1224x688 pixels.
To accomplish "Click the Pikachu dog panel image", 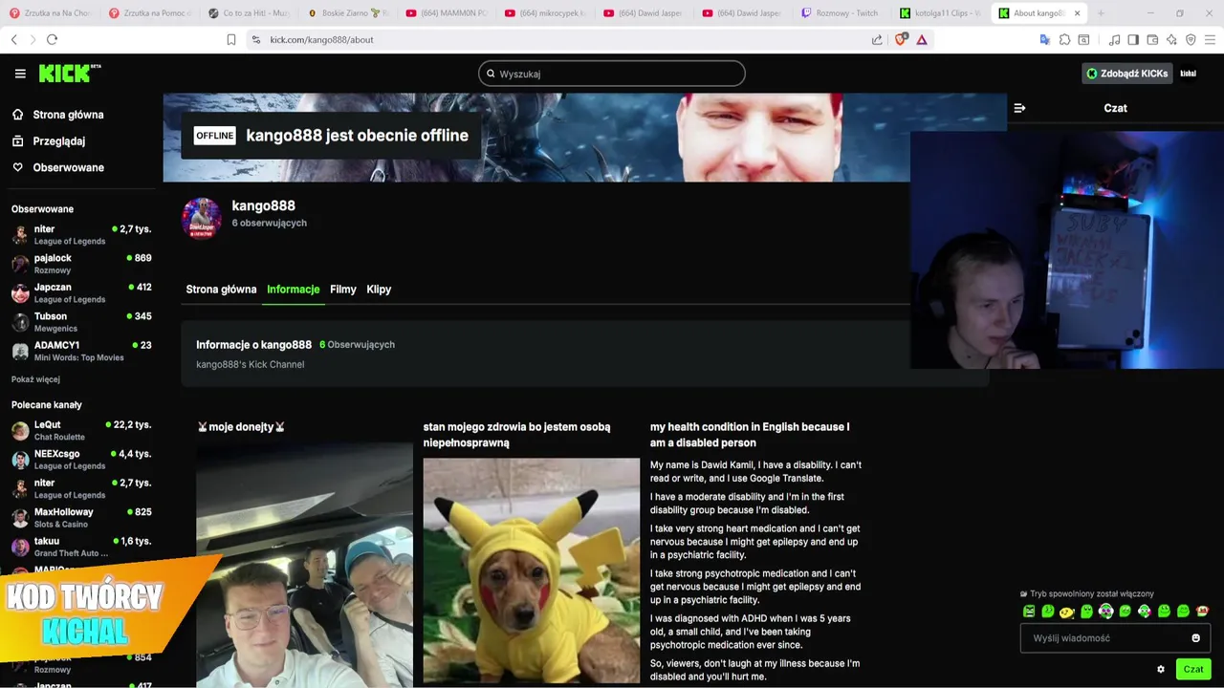I will pos(532,570).
